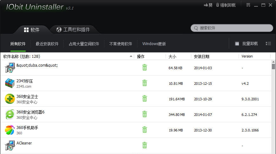Click the trash icon for &quot;duba.com&quot;
This screenshot has height=154, width=276.
coord(145,68)
